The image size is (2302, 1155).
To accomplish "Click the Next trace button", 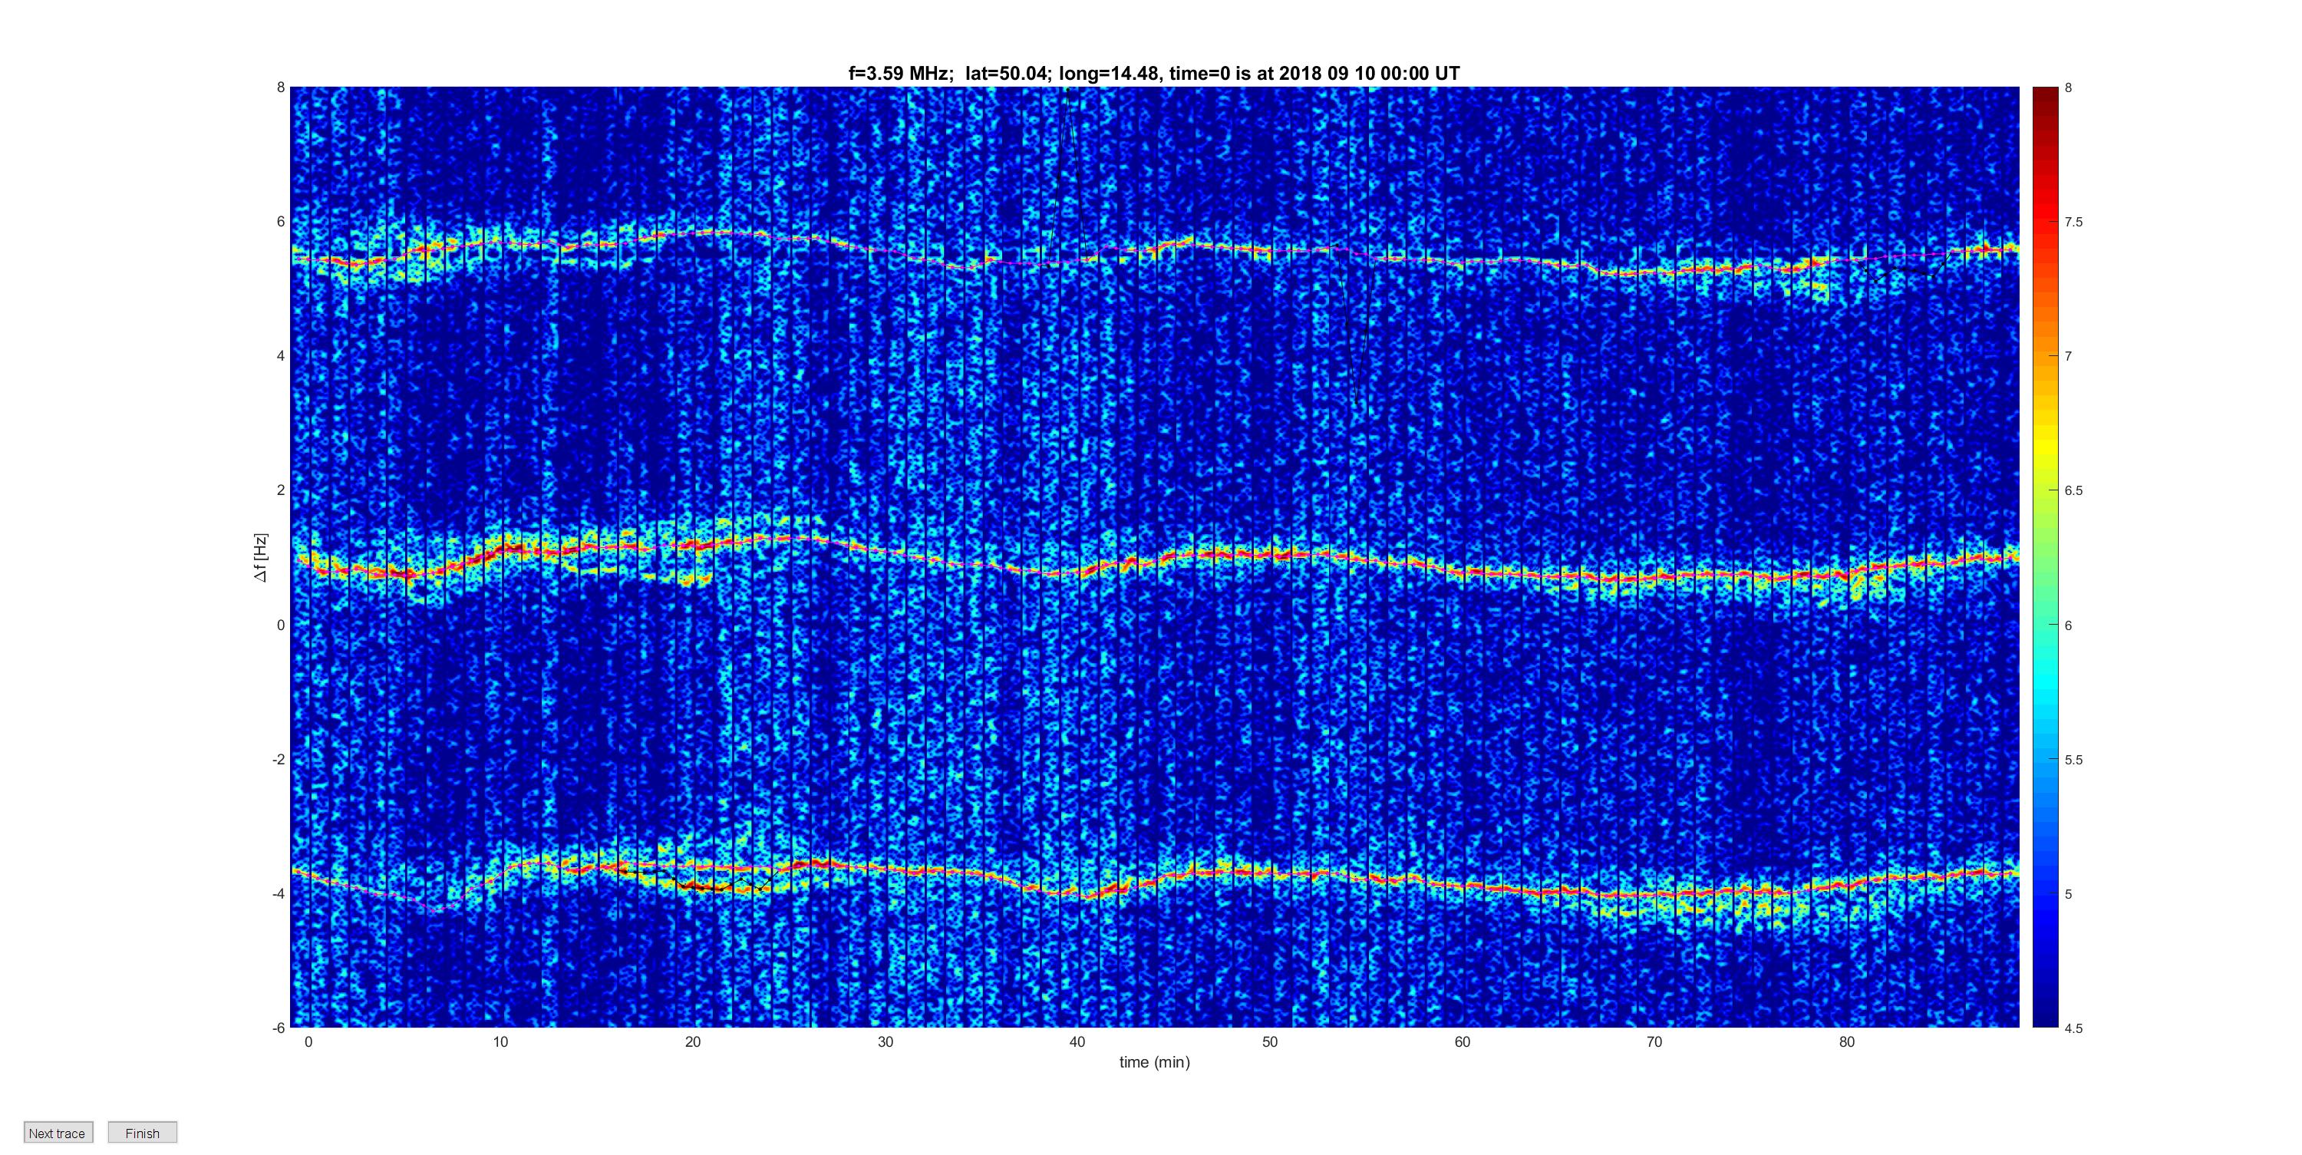I will [x=58, y=1133].
